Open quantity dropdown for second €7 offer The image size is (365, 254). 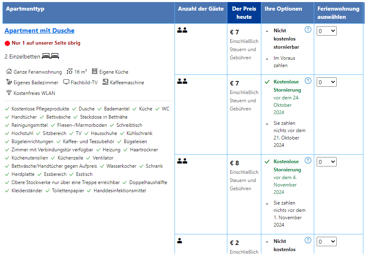point(326,82)
